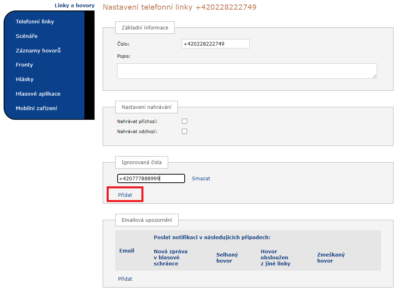Click the Email column header
396x290 pixels.
point(126,250)
